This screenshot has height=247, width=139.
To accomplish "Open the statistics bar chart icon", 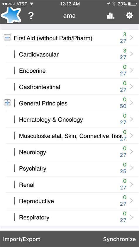I will 111,16.
